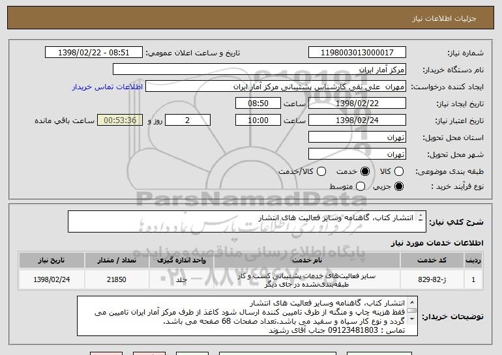The image size is (502, 355).
Task: Click the شماره نیاز number field
Action: pyautogui.click(x=357, y=53)
